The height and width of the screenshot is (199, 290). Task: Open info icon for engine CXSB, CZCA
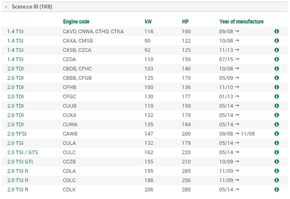(276, 50)
